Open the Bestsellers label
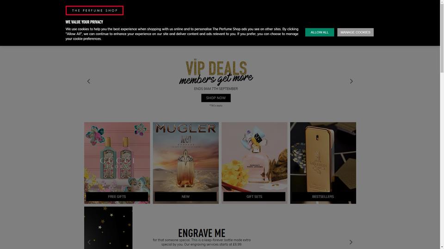Image resolution: width=444 pixels, height=249 pixels. pos(323,196)
